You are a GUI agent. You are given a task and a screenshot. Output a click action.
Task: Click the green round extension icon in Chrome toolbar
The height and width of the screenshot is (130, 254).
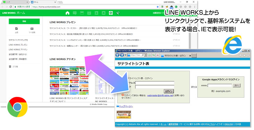pyautogui.click(x=176, y=7)
